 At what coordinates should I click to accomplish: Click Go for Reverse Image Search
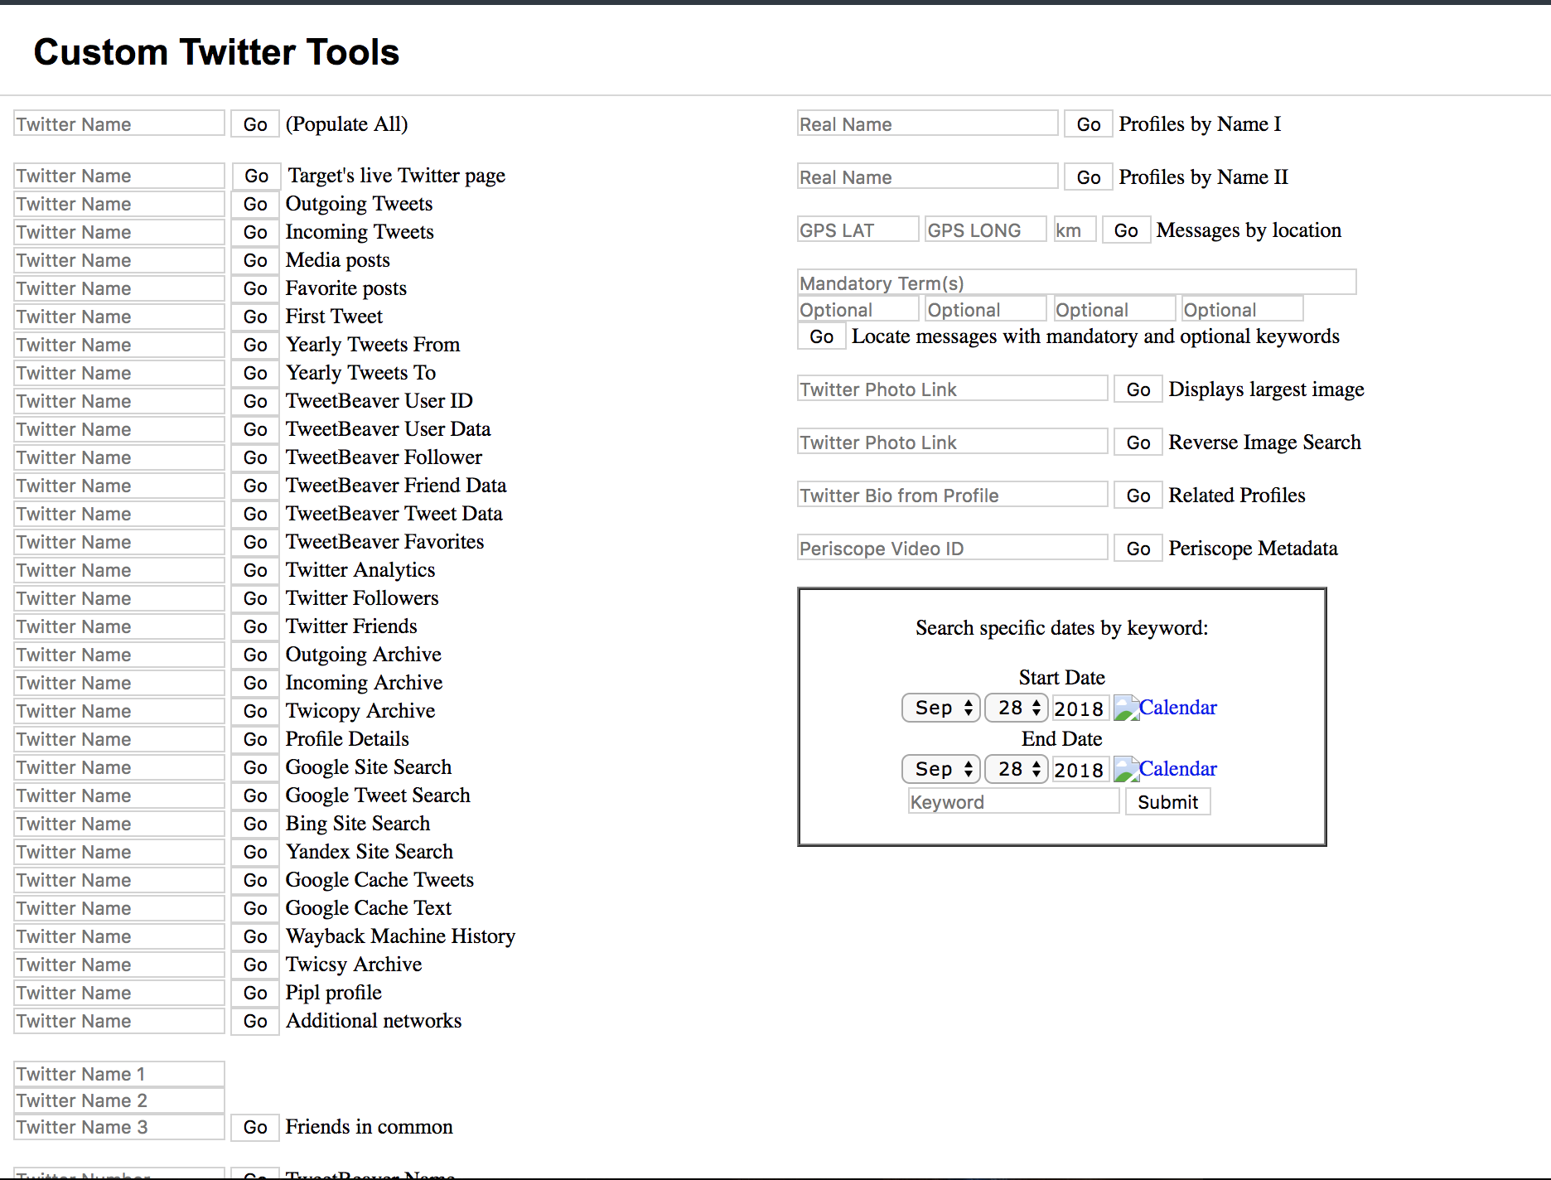[x=1138, y=442]
